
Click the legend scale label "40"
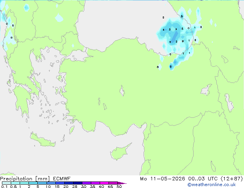click(102, 186)
